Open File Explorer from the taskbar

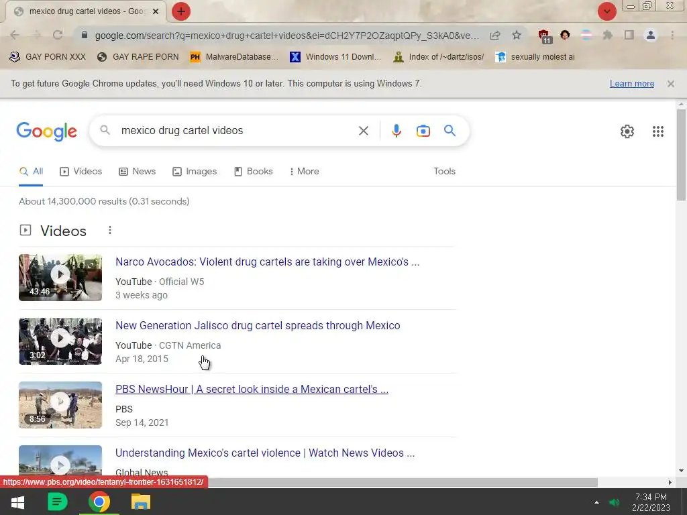(x=141, y=502)
